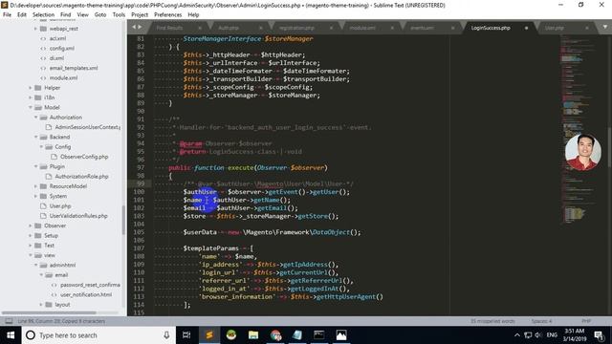Close the User.php tab
This screenshot has width=612, height=344.
[586, 28]
